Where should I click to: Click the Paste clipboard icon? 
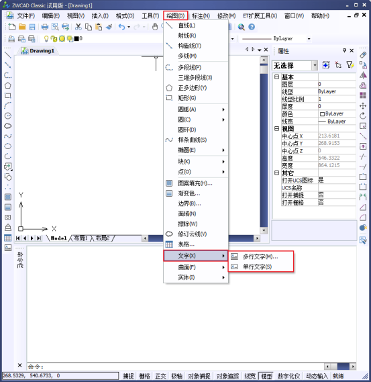99,27
